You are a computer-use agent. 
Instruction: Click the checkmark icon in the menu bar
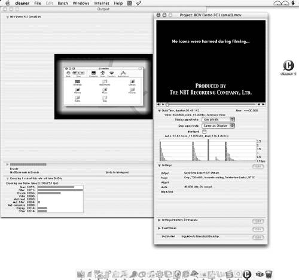[139, 3]
